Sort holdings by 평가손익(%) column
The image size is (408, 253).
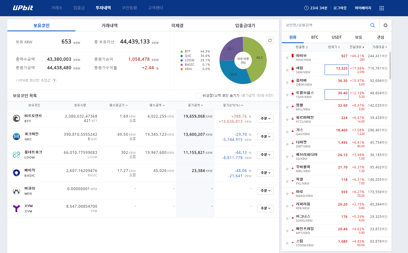pyautogui.click(x=233, y=105)
